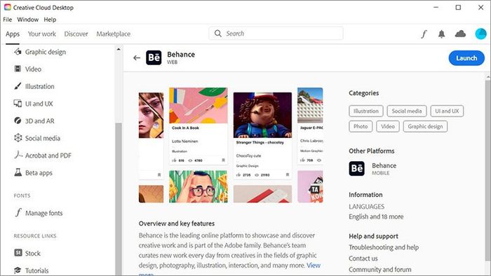Screen dimensions: 491x276
Task: Switch to the Apps tab
Action: pyautogui.click(x=13, y=34)
